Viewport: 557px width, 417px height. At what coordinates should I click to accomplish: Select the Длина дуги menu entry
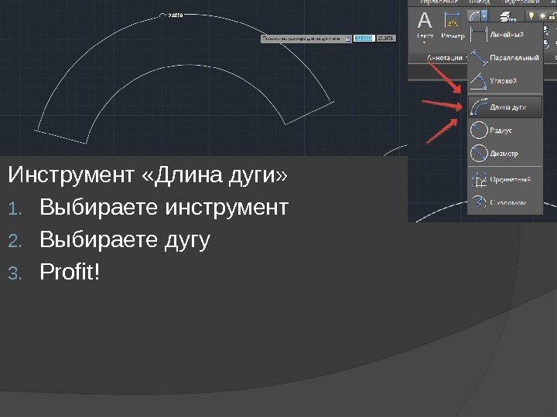click(x=505, y=107)
